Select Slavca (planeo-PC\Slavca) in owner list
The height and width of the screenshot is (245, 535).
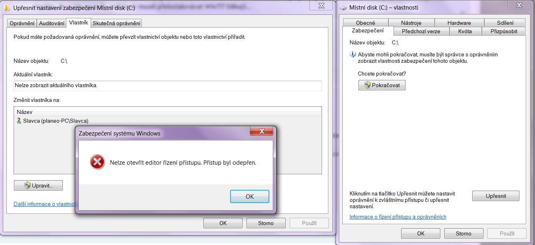click(167, 121)
